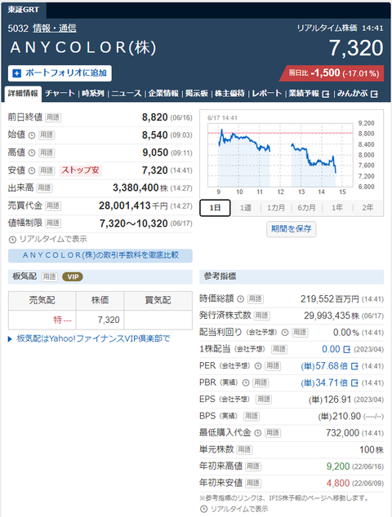The image size is (392, 517).
Task: Click 用語 badge next to 配当利回り
Action: coord(300,333)
